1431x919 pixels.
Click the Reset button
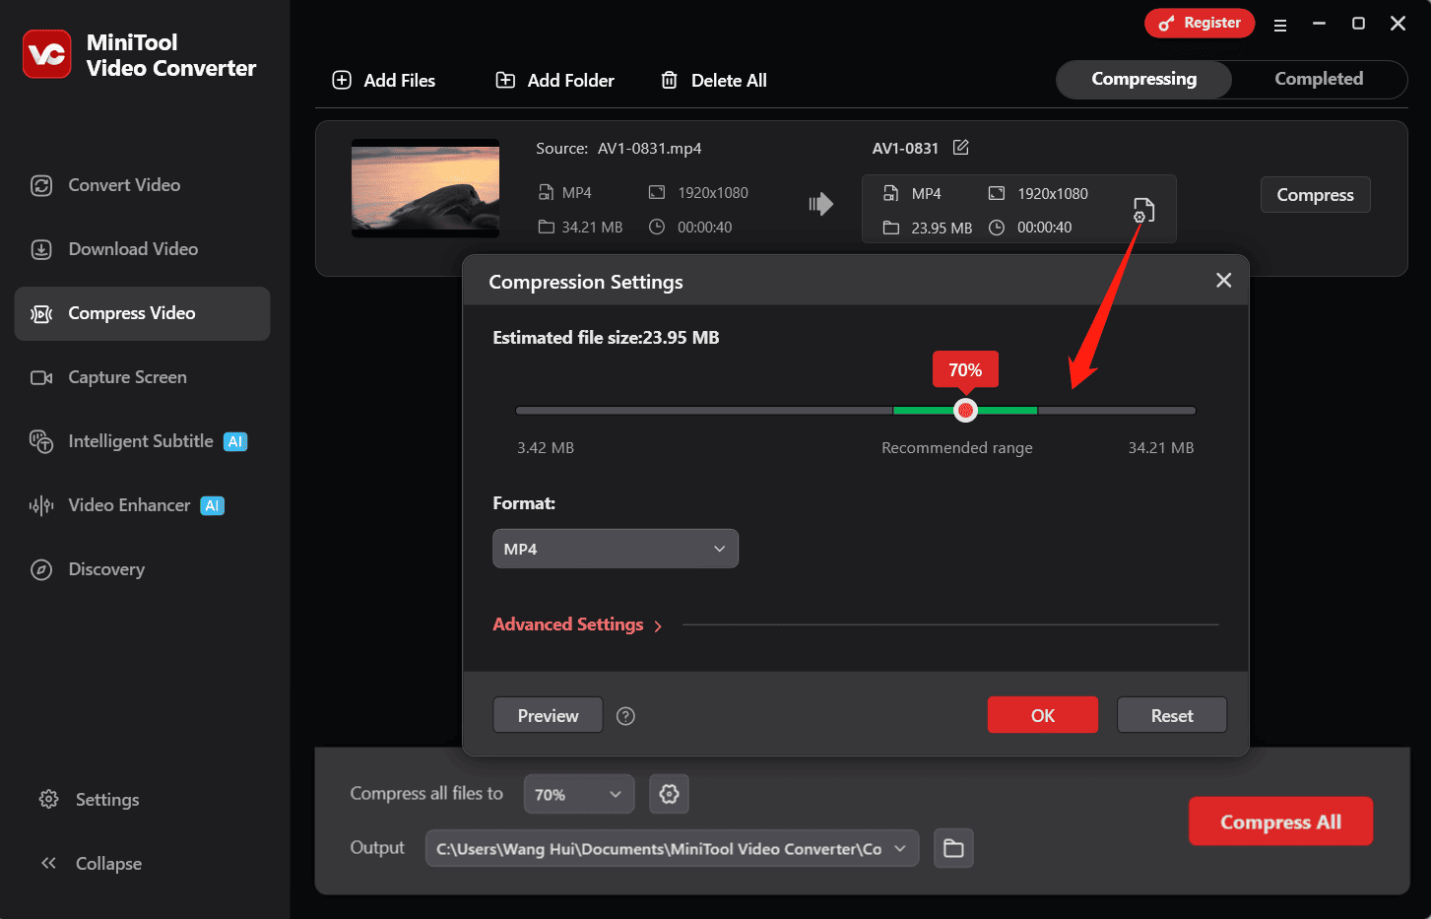coord(1172,715)
